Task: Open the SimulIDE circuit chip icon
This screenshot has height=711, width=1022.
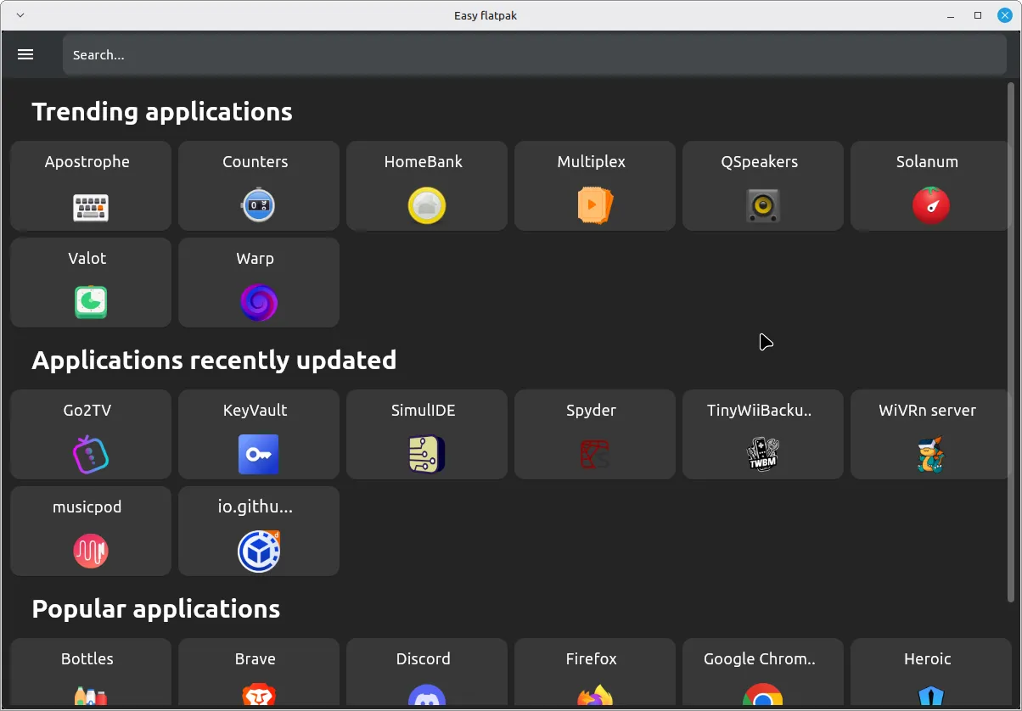Action: [426, 455]
